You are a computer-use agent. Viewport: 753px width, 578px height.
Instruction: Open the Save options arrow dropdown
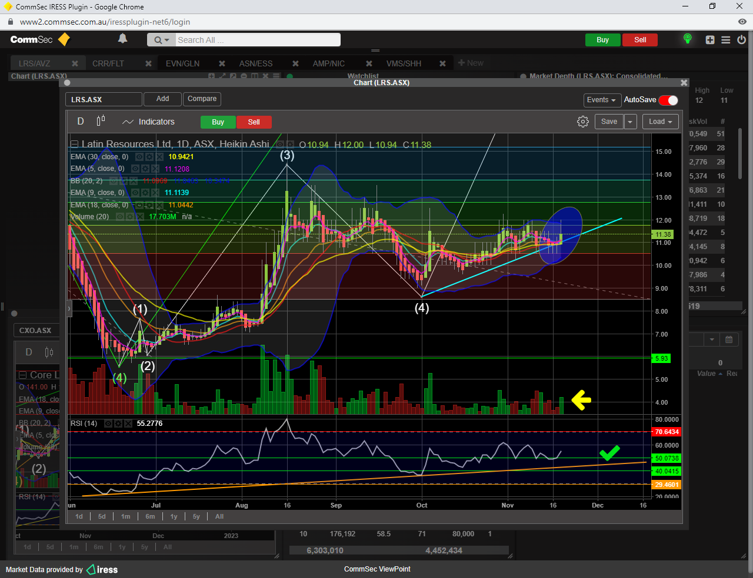coord(630,122)
